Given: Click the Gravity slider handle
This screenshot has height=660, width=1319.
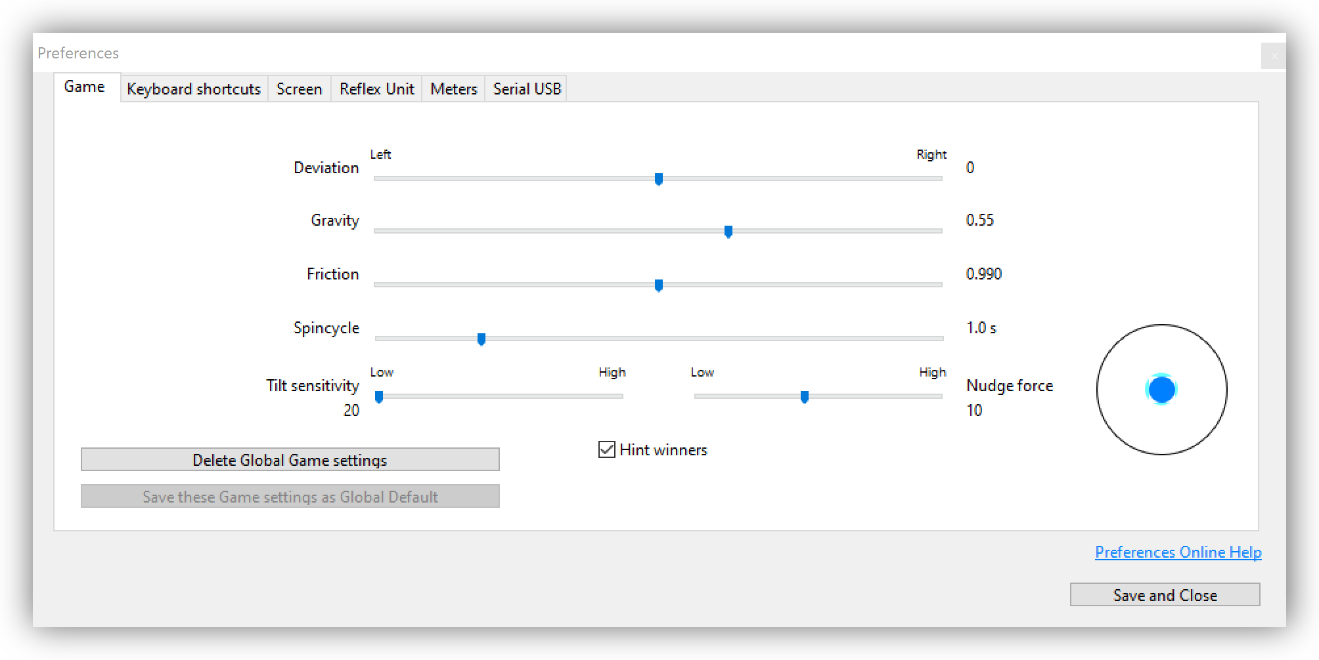Looking at the screenshot, I should [728, 232].
